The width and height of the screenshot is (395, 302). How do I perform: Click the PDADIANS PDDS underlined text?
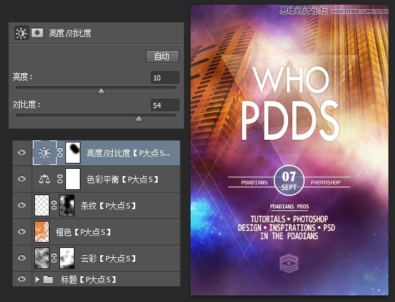pos(289,206)
